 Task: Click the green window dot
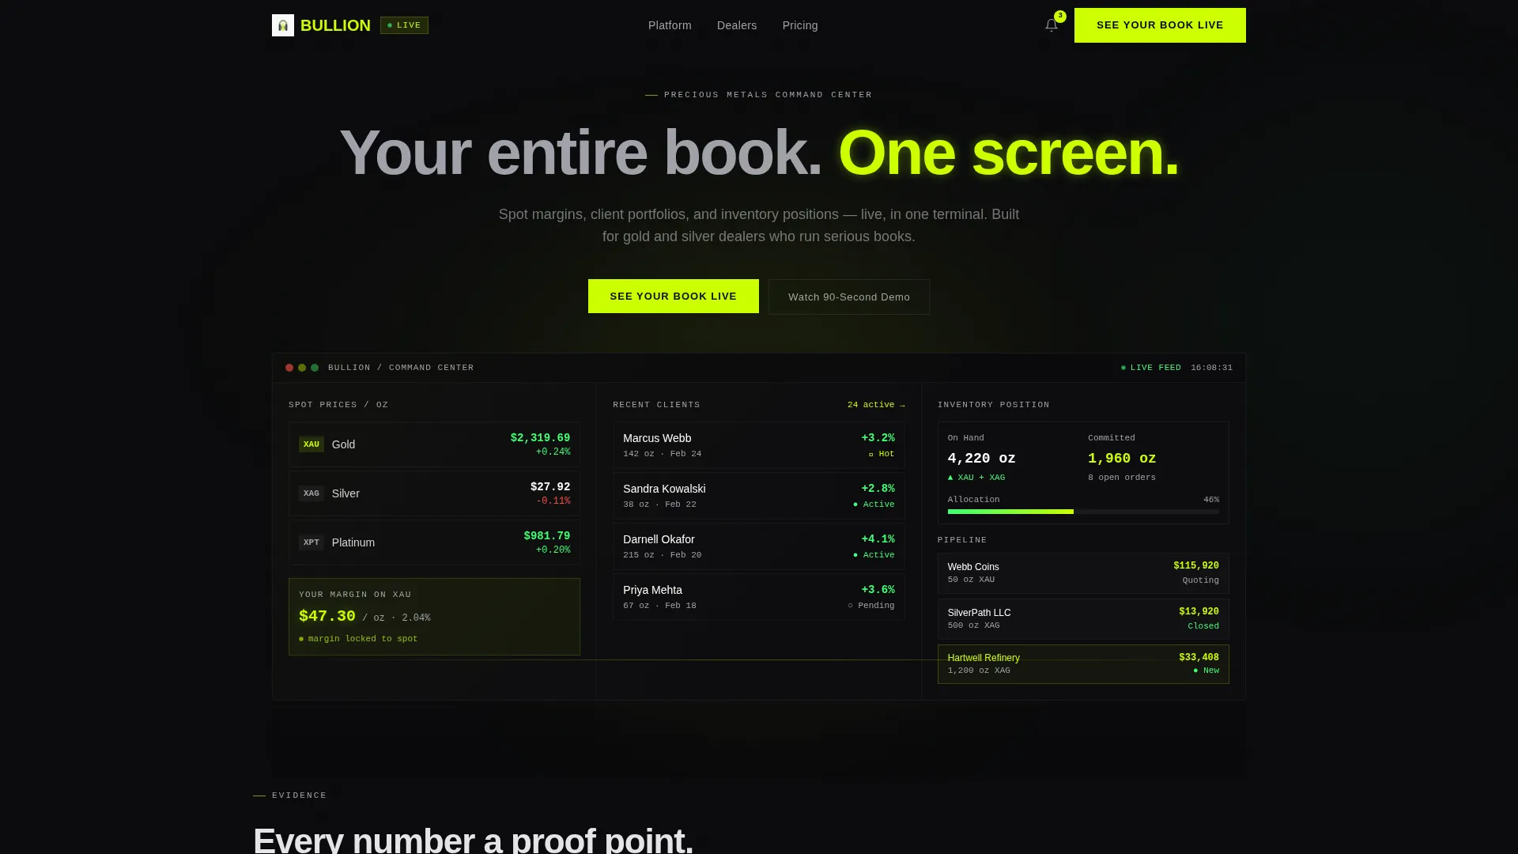(x=315, y=368)
